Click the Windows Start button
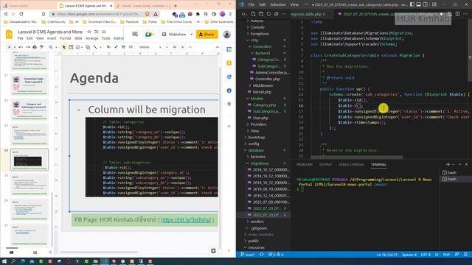The image size is (472, 265). [4, 261]
